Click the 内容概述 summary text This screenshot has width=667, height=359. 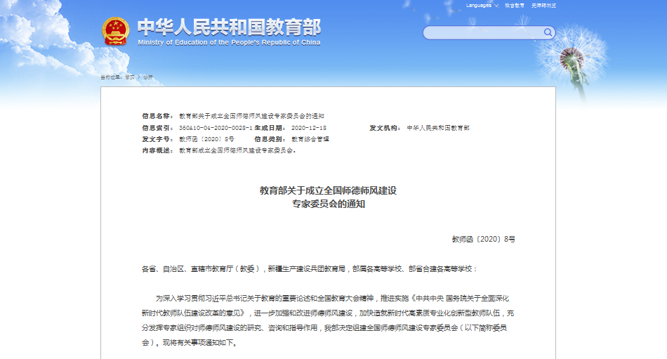coord(237,150)
